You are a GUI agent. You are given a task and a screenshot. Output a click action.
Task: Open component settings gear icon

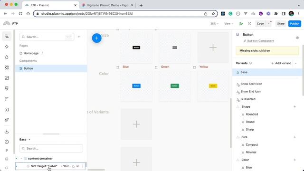pos(297,38)
